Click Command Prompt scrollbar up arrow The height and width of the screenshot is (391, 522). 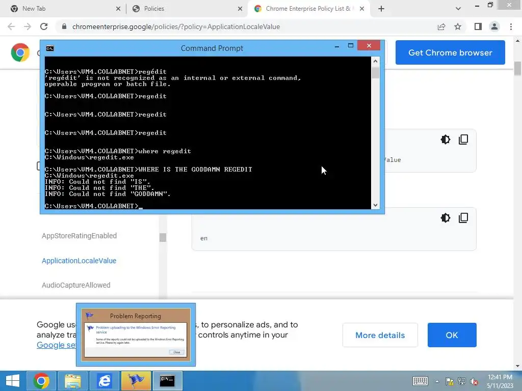(x=375, y=61)
